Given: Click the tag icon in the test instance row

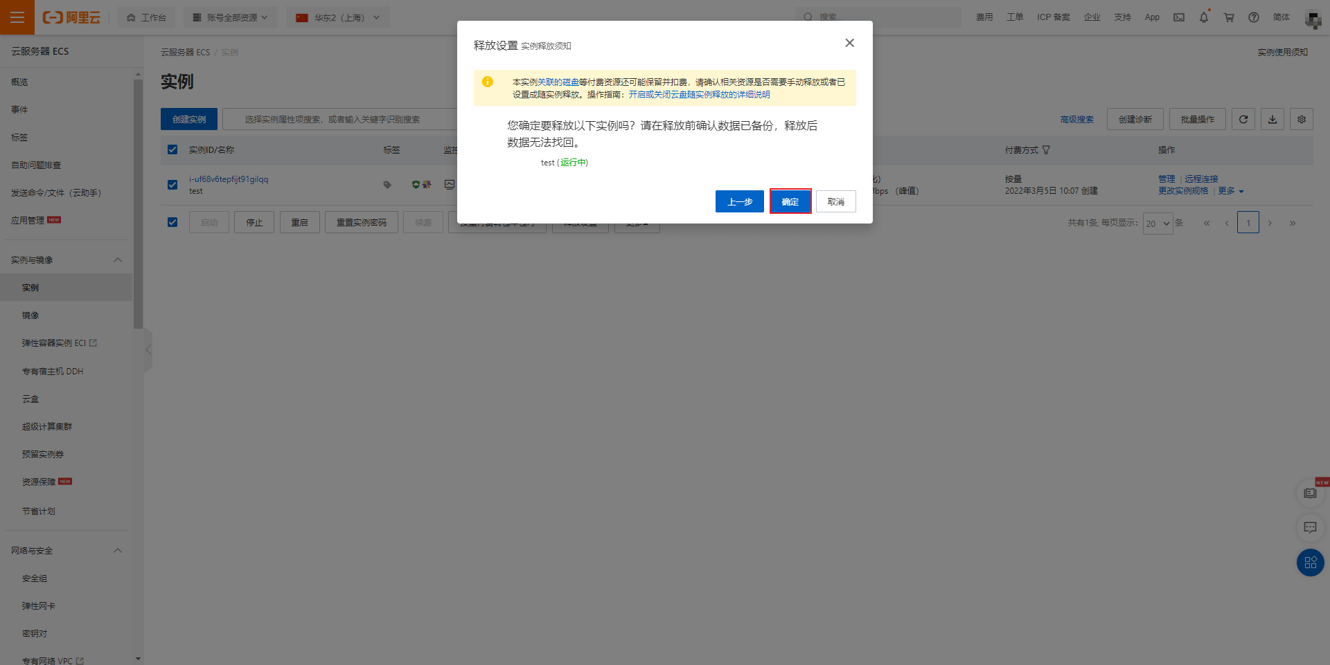Looking at the screenshot, I should 387,185.
